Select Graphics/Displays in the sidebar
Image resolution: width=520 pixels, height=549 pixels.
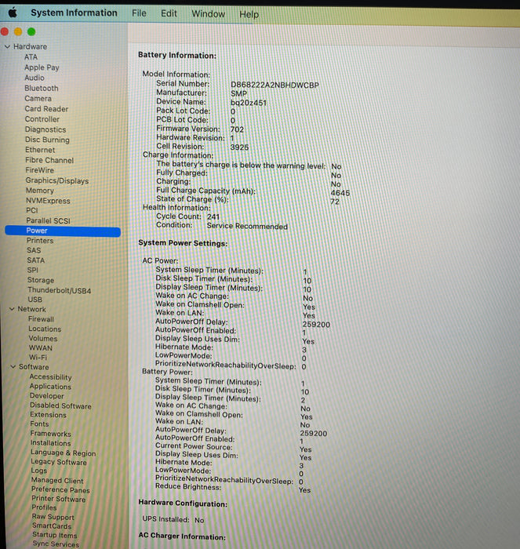[x=57, y=180]
